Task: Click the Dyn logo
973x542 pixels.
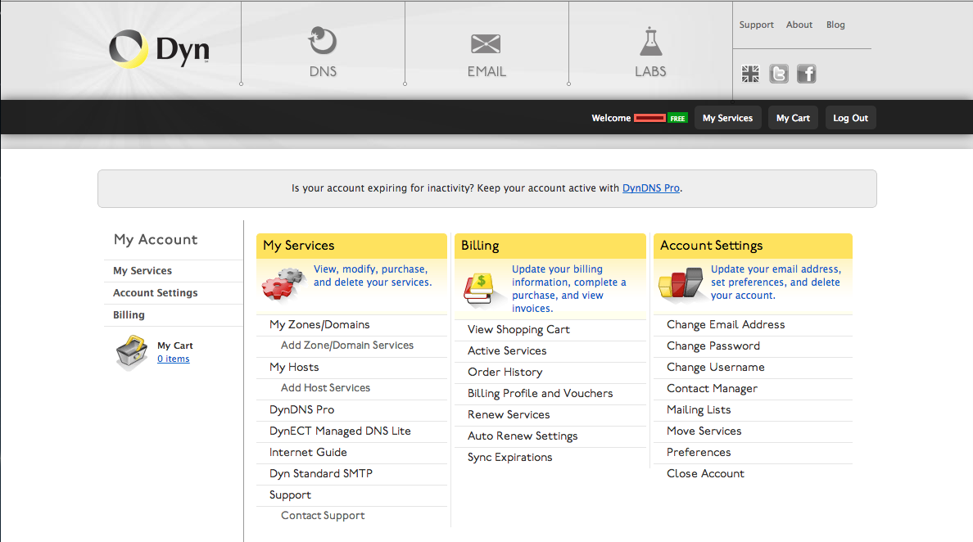Action: click(159, 49)
